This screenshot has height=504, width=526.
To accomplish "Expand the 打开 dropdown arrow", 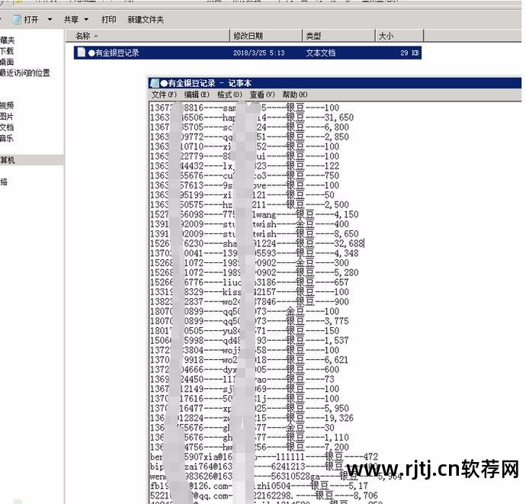I will [50, 20].
